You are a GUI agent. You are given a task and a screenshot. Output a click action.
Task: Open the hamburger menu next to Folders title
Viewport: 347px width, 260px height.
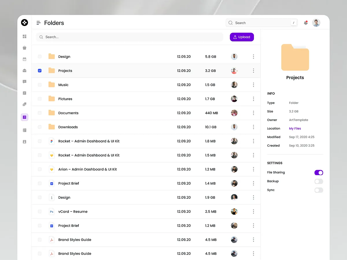pyautogui.click(x=38, y=23)
